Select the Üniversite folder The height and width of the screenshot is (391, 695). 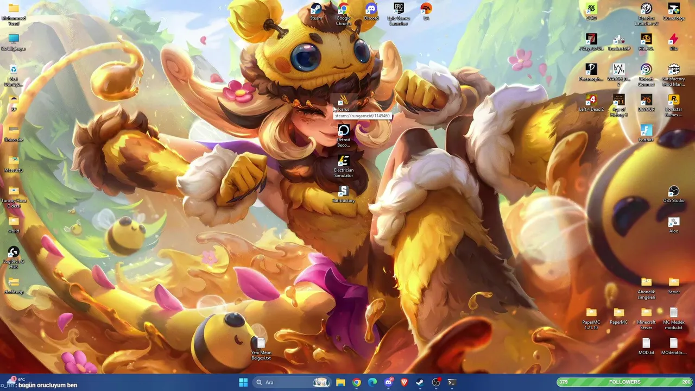tap(14, 134)
